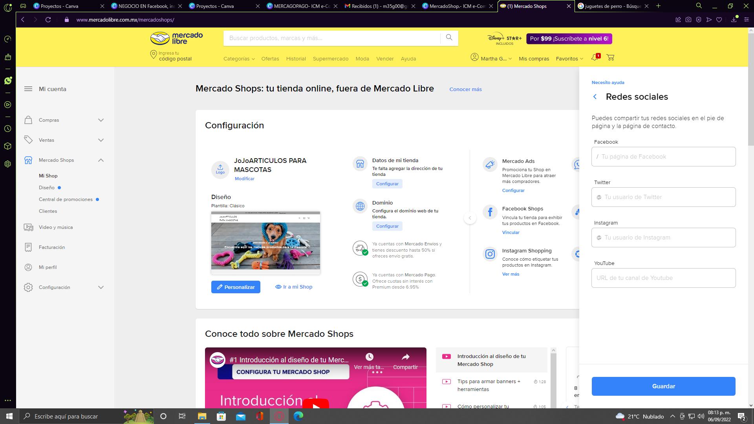This screenshot has width=754, height=424.
Task: Open File Explorer from Windows taskbar
Action: 202,416
